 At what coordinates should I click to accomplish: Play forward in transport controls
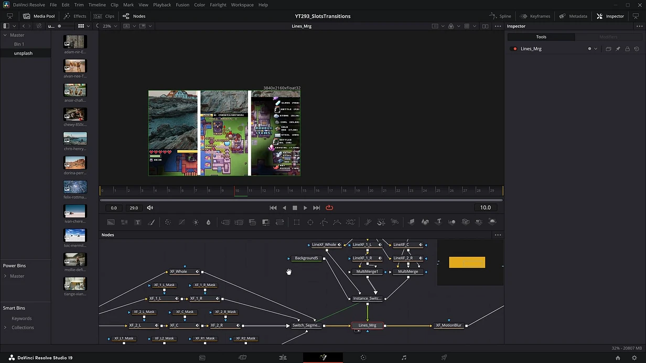click(305, 208)
